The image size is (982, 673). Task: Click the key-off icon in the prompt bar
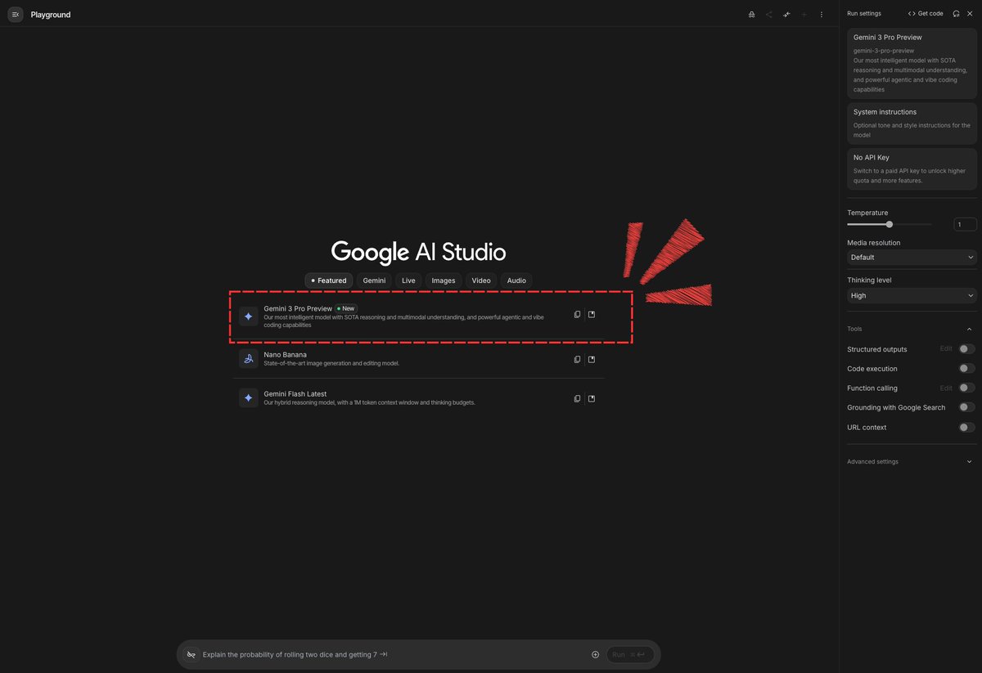coord(191,654)
